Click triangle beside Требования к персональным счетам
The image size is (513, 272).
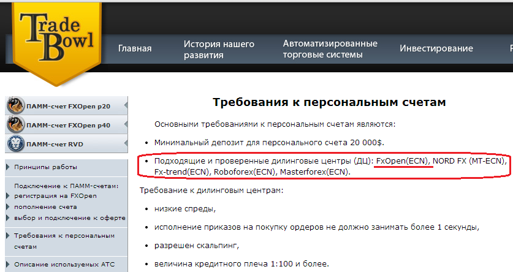tap(8, 236)
